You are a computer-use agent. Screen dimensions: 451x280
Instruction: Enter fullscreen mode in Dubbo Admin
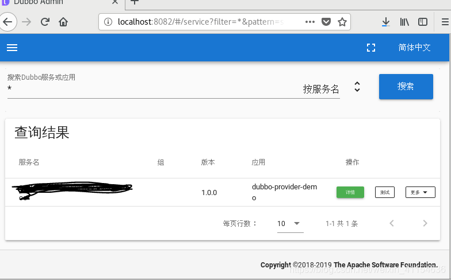[x=371, y=48]
